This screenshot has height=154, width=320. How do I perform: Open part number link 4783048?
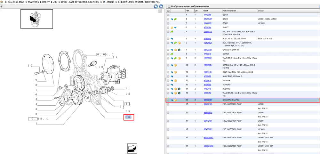pos(207,54)
